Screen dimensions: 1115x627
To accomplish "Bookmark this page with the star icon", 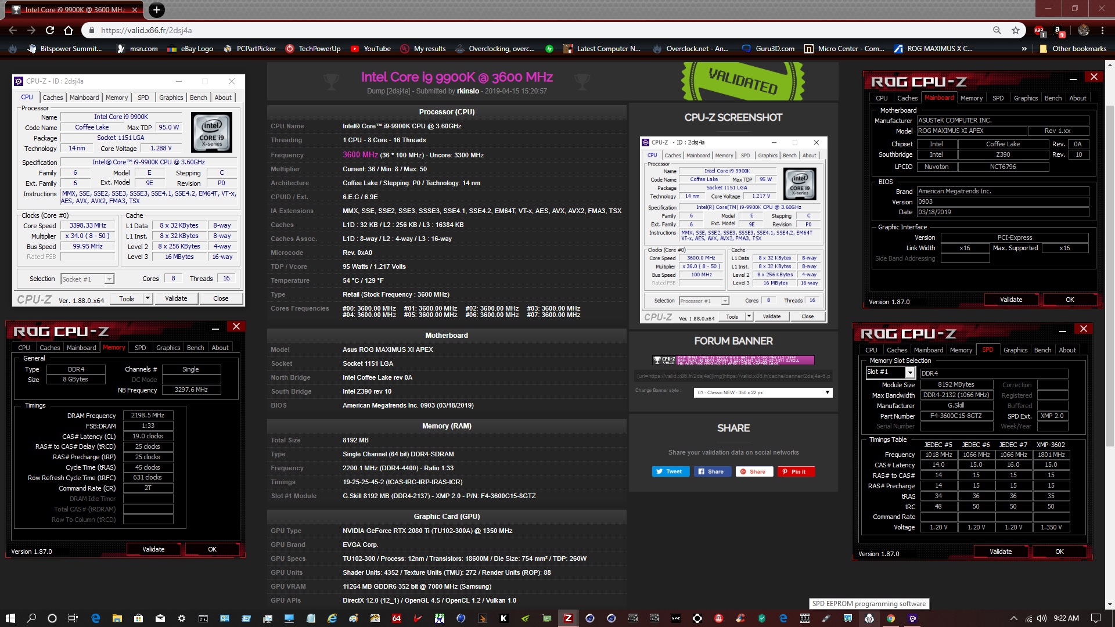I will pyautogui.click(x=1016, y=30).
